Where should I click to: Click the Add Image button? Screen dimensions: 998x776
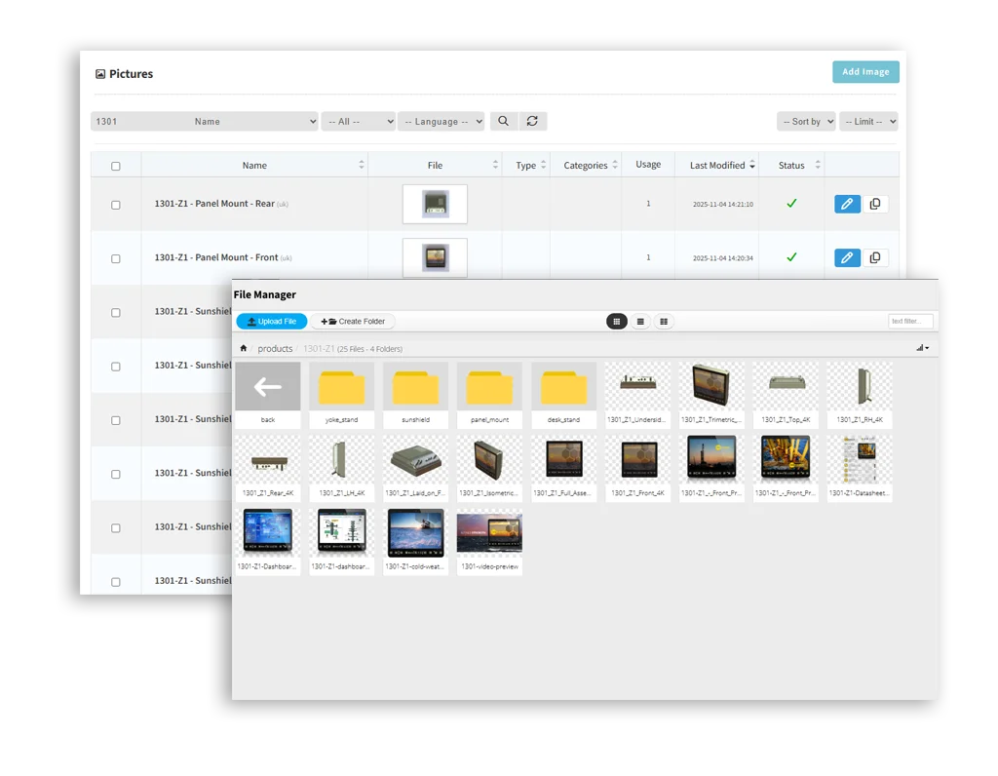(864, 71)
